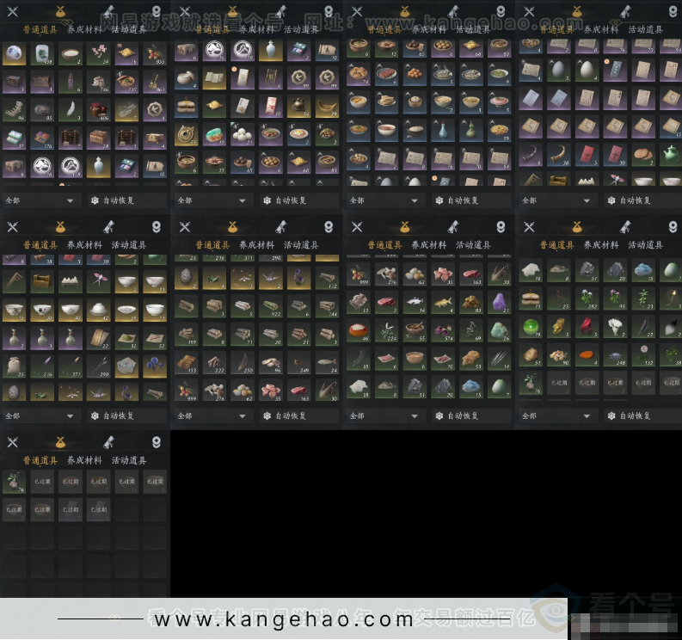Click 自动恢复 in middle-row third panel
The image size is (682, 640).
click(x=471, y=415)
